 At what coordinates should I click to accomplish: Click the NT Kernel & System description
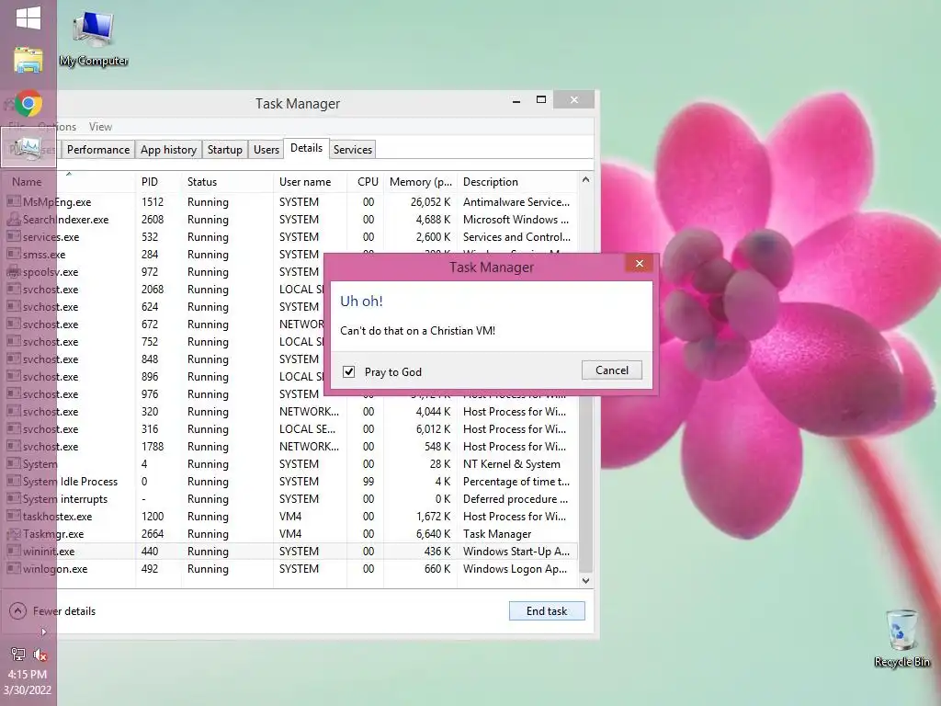[511, 464]
